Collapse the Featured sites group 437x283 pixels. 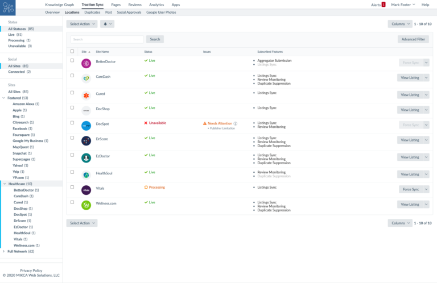coord(3,98)
